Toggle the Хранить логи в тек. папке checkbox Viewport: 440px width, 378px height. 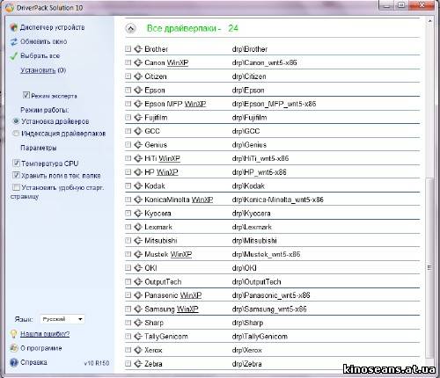(x=16, y=175)
